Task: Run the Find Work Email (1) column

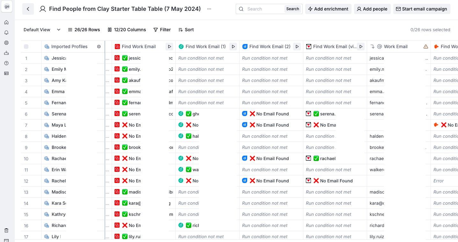Action: click(233, 47)
